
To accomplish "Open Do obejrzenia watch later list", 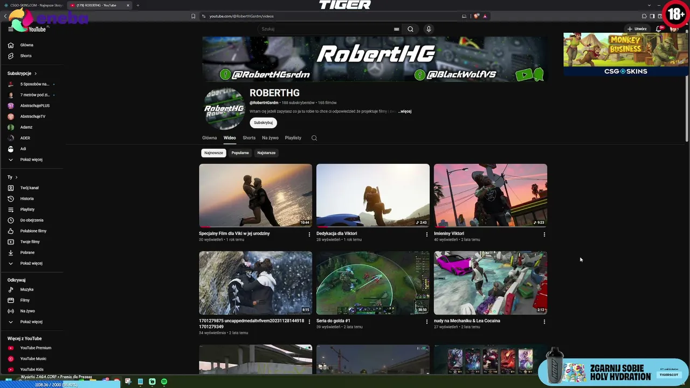I will coord(32,220).
